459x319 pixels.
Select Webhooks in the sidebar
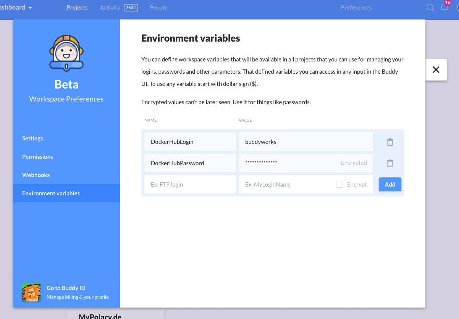(x=36, y=175)
